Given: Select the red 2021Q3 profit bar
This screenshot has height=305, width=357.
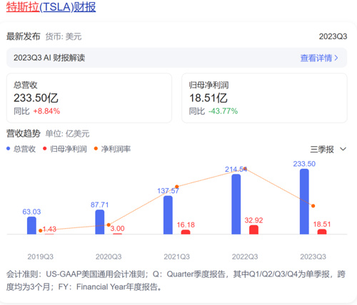Looking at the screenshot, I should tap(186, 232).
